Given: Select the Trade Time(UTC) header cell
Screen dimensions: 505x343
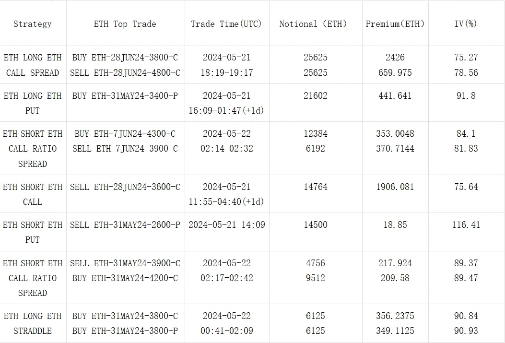Looking at the screenshot, I should 226,24.
